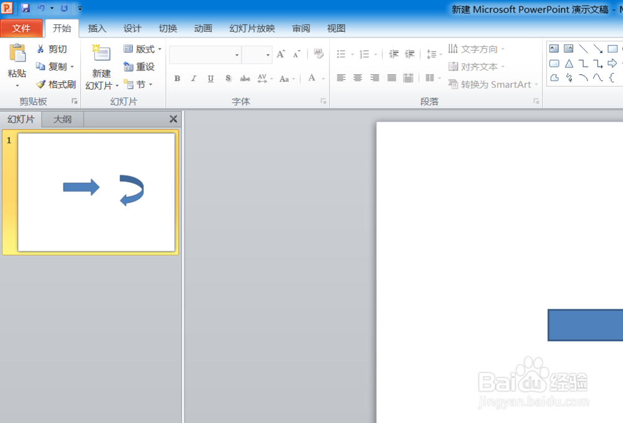The height and width of the screenshot is (423, 623).
Task: Click the Increase List Level icon
Action: click(x=410, y=54)
